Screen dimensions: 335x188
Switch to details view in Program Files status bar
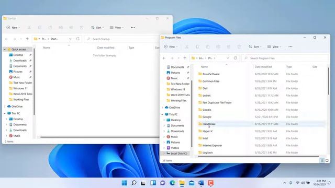click(322, 160)
